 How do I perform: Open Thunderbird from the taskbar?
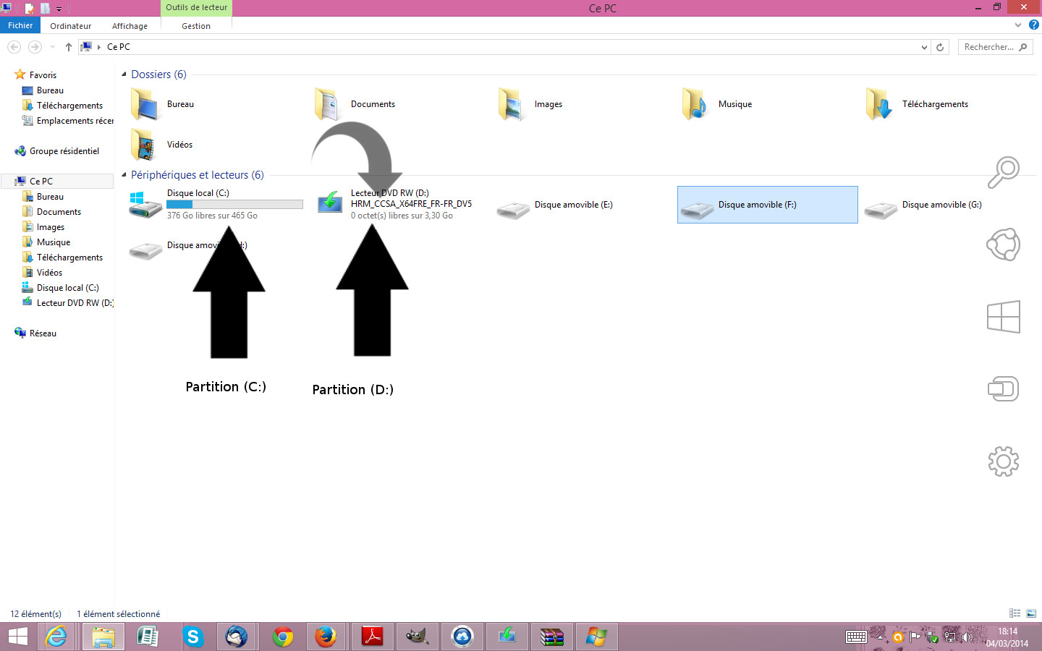[x=237, y=637]
